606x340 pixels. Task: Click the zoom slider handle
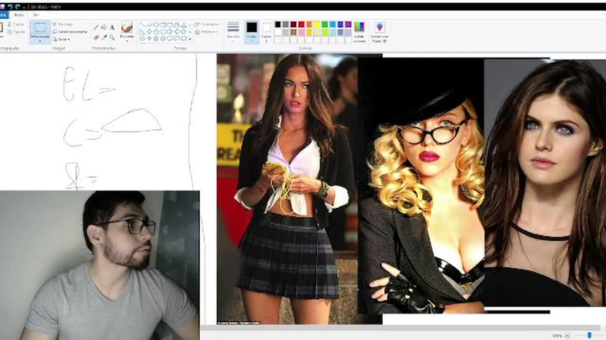point(589,335)
